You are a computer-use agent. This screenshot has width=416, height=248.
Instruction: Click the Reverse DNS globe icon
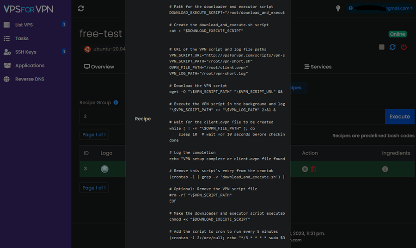point(6,79)
